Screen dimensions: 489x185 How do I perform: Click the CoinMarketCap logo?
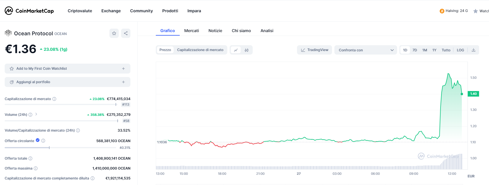29,11
